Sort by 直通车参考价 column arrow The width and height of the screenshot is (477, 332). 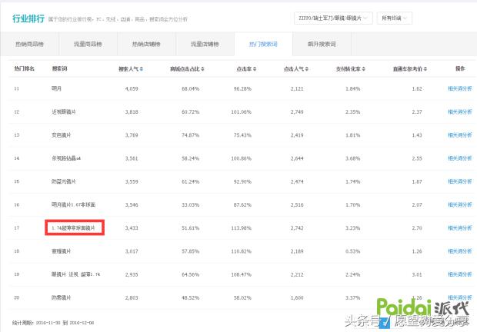tap(425, 70)
